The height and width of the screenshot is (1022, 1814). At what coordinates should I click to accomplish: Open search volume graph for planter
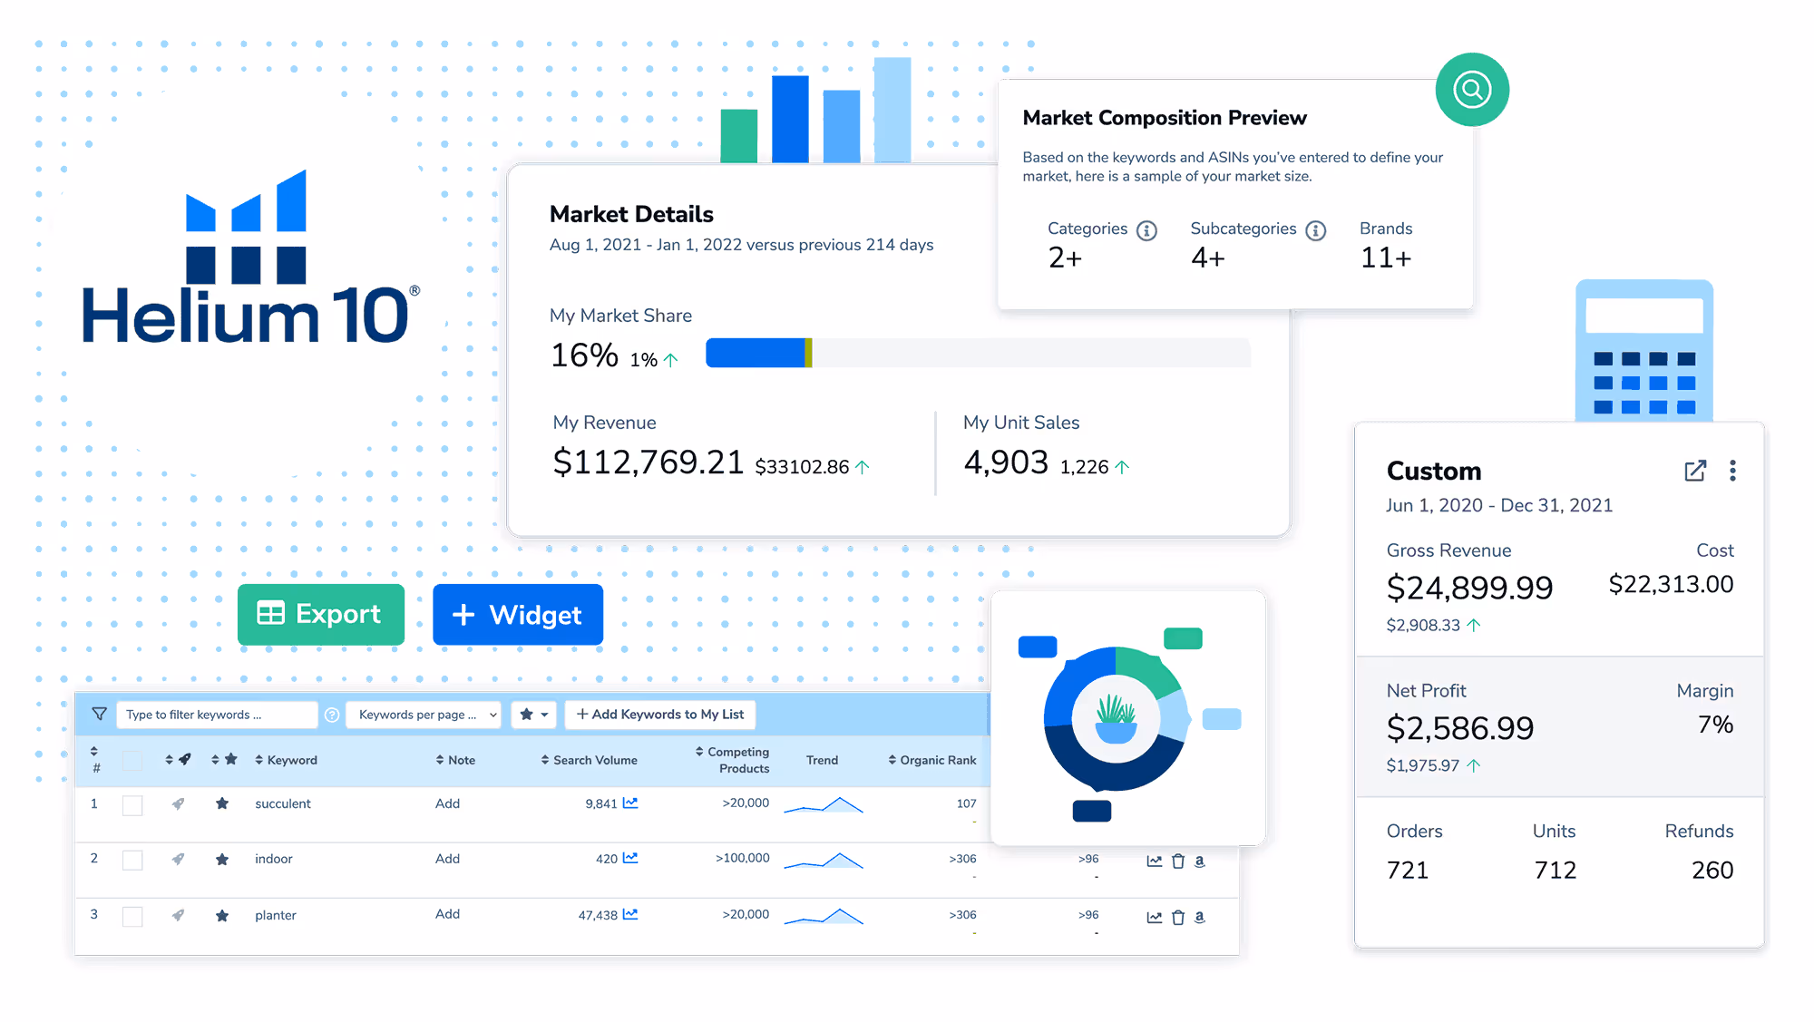click(x=630, y=914)
